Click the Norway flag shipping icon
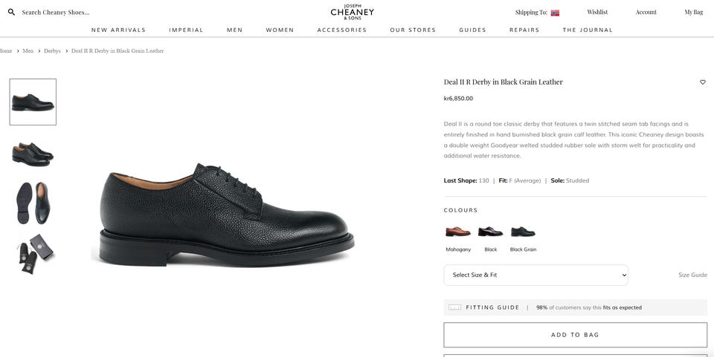This screenshot has height=357, width=714. tap(555, 13)
